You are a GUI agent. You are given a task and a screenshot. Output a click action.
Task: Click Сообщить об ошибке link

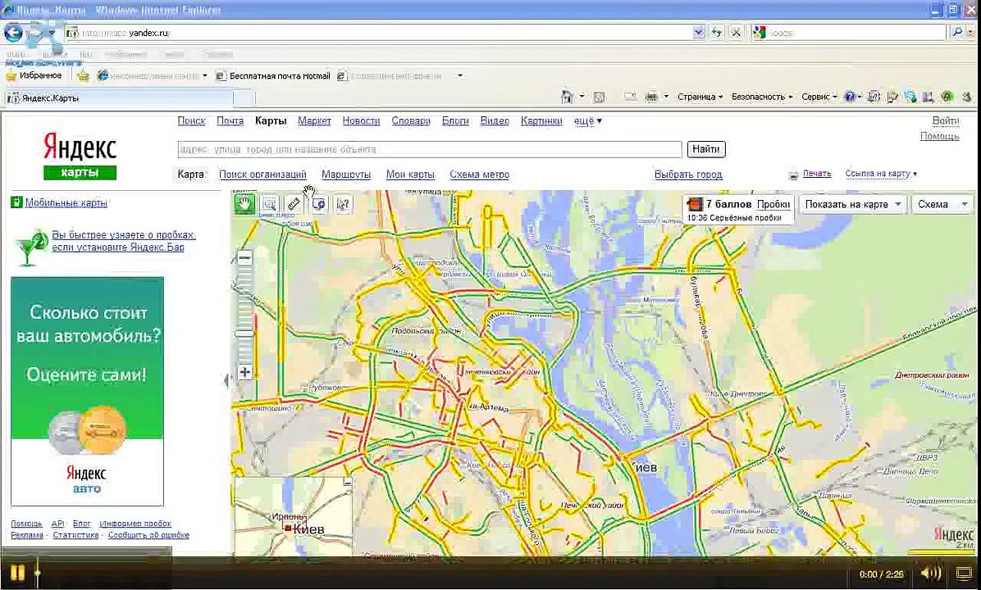[x=148, y=535]
